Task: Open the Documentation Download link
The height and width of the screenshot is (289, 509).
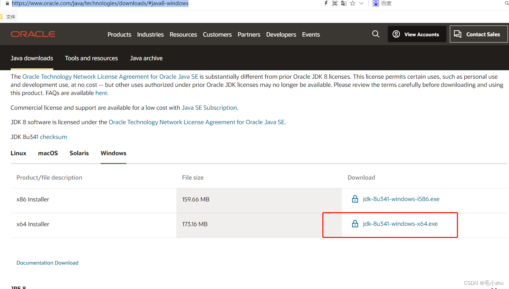Action: (47, 262)
